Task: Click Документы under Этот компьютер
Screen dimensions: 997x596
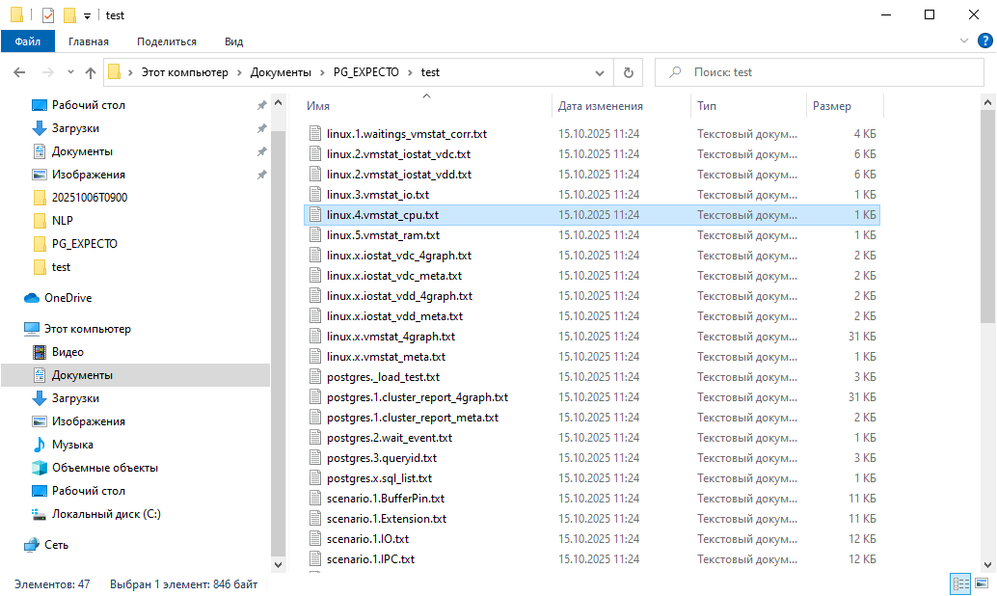Action: point(82,375)
